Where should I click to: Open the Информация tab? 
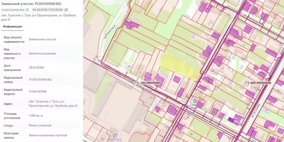[x=12, y=26]
